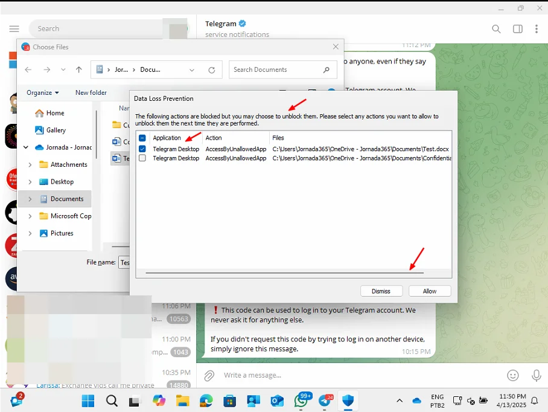Click the Files column header
This screenshot has height=412, width=548.
(278, 138)
